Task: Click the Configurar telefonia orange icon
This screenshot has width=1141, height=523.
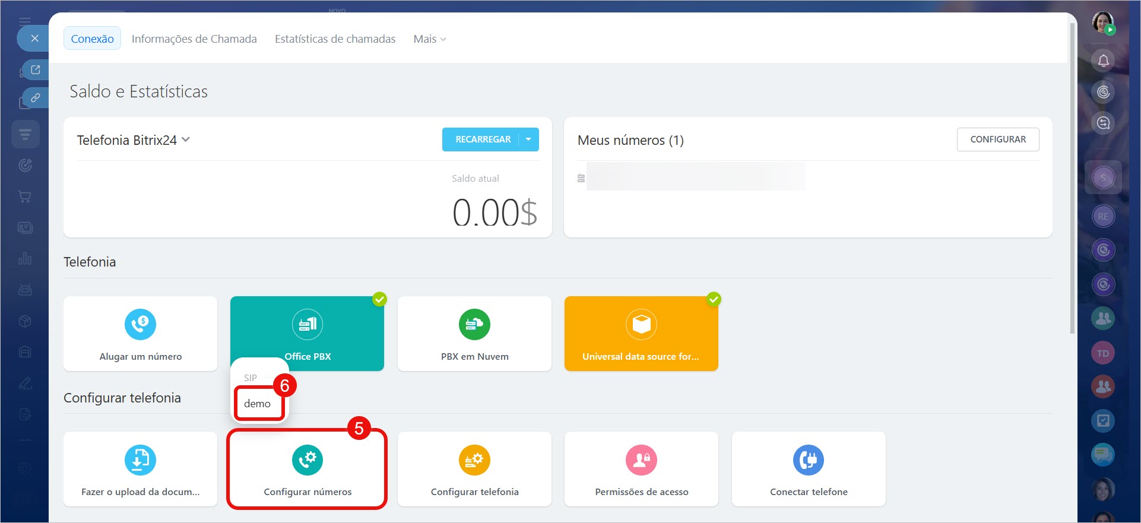Action: click(x=474, y=460)
